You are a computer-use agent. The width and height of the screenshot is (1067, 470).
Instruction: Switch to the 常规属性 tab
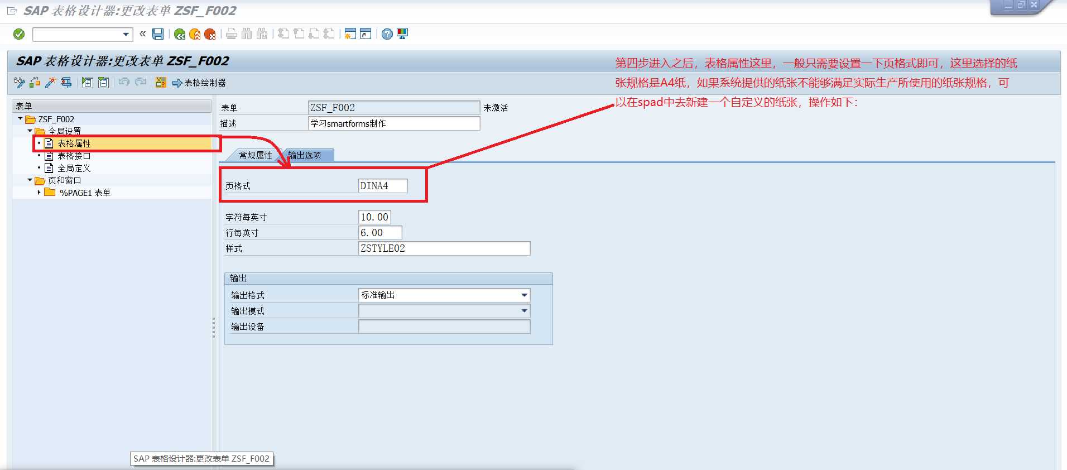tap(255, 155)
